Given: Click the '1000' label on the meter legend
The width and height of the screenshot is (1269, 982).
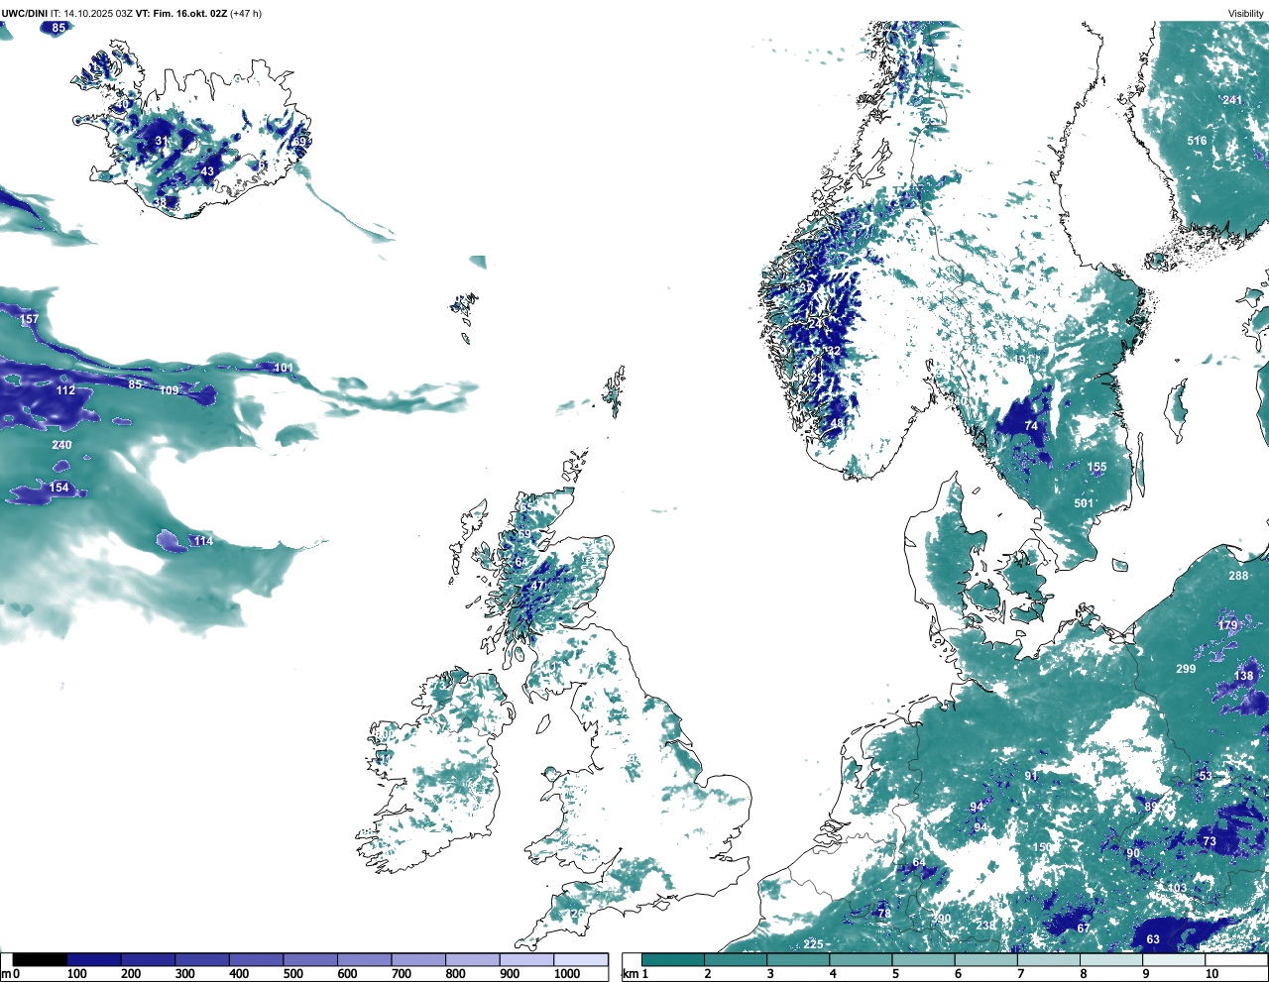Looking at the screenshot, I should point(567,974).
